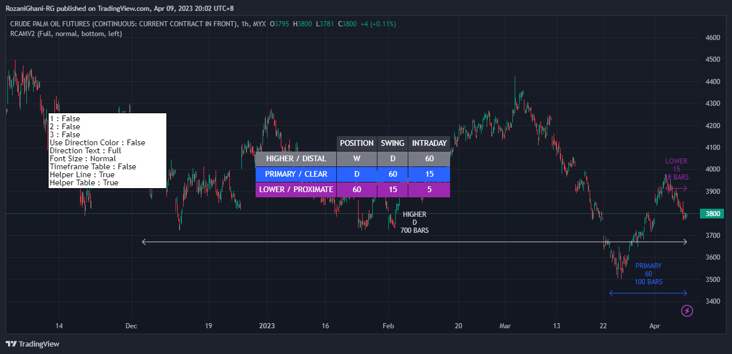The width and height of the screenshot is (732, 354).
Task: Click the Crude Palm Oil Futures symbol title
Action: 124,24
